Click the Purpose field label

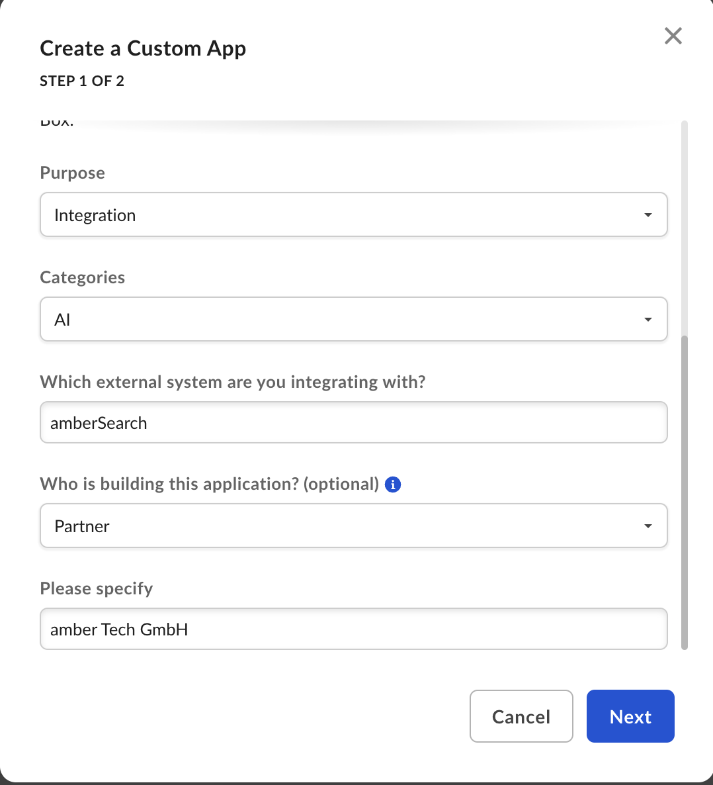pos(73,173)
